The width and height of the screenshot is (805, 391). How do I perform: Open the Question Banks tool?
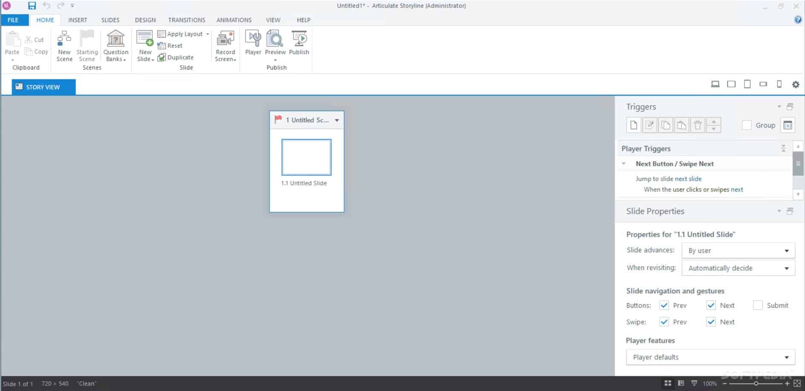[x=116, y=45]
